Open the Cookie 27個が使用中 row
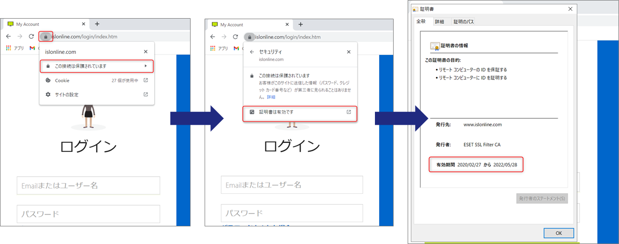 (97, 80)
